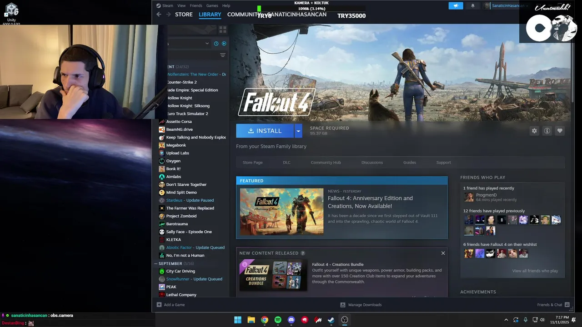Open install options dropdown arrow
Screen dimensions: 582x327
pos(298,131)
